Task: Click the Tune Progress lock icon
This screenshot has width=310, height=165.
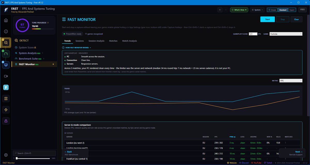Action: pyautogui.click(x=48, y=23)
